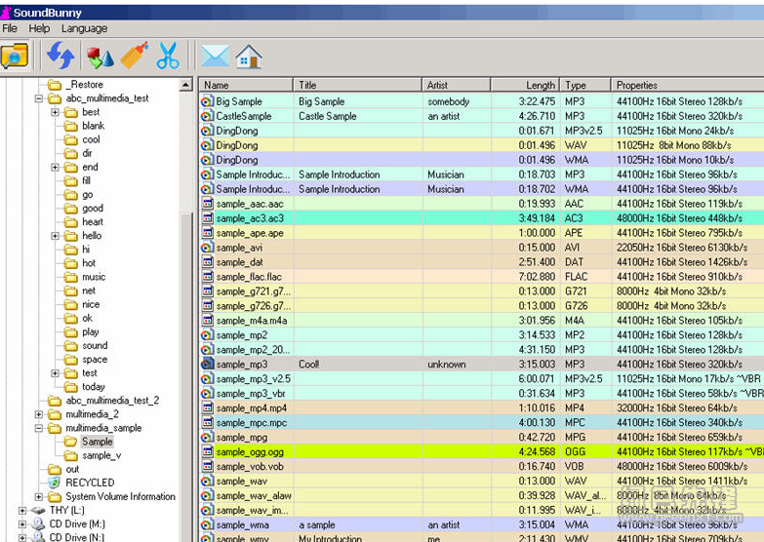Expand the THY (L:) drive node

(21, 511)
